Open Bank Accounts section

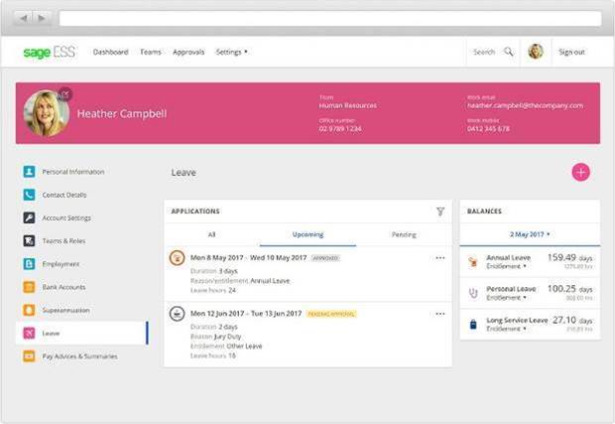tap(63, 287)
